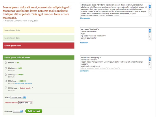Select the 9lb bag radio button

click(6, 75)
